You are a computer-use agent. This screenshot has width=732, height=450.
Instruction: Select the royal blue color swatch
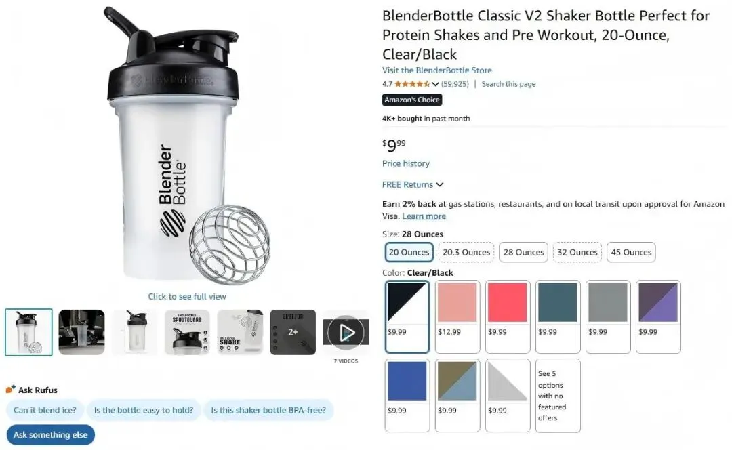[407, 395]
